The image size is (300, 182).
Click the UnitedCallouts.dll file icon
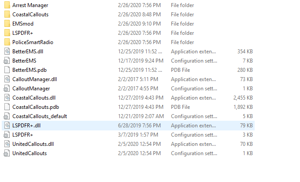(7, 144)
